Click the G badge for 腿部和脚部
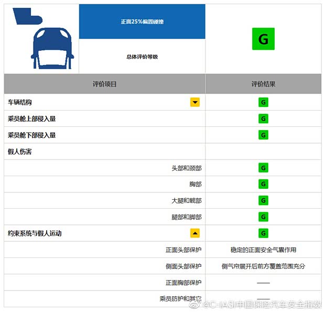325x312 pixels. [263, 217]
